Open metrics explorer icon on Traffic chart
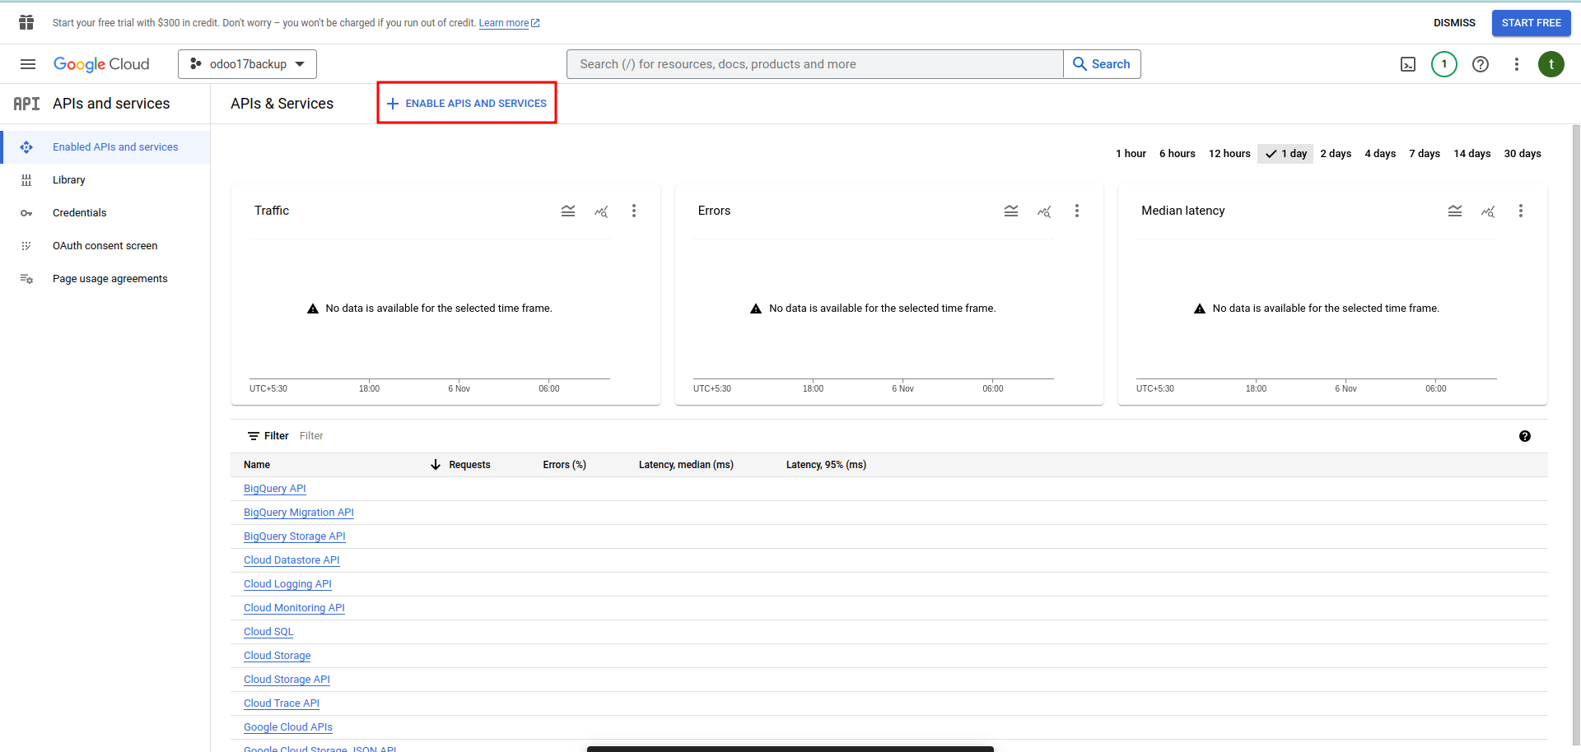The image size is (1581, 752). point(601,211)
